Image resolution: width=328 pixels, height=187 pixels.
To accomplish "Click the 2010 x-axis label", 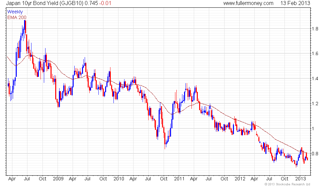I will tap(118, 179).
